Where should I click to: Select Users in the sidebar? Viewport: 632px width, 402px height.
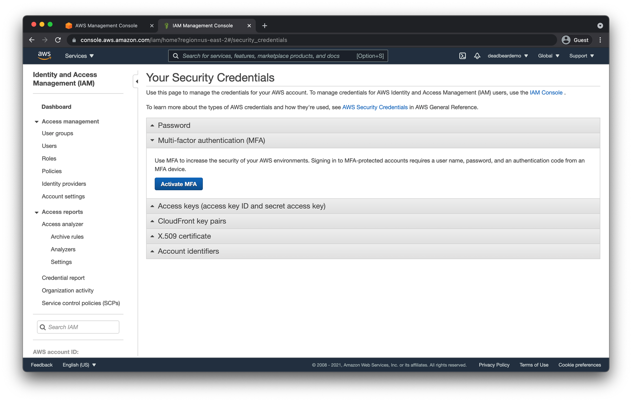[49, 146]
